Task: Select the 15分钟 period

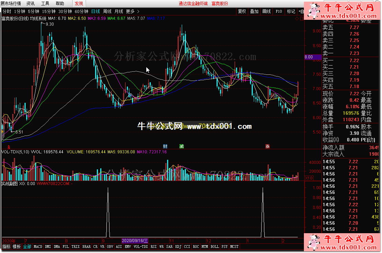Action: (49, 12)
